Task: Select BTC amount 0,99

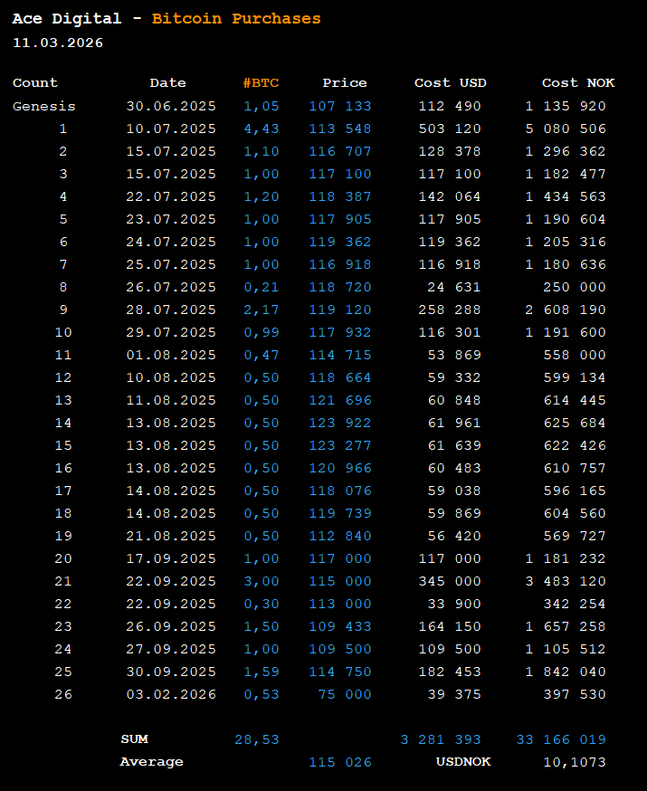Action: [x=262, y=332]
